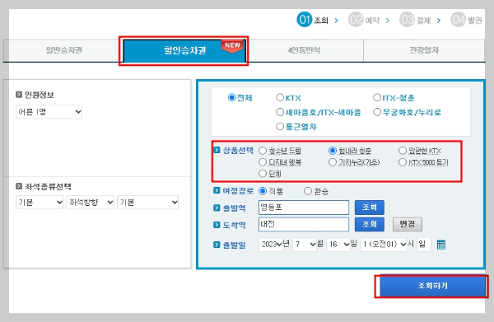Open the hour dropdown showing 1 (오전01)

384,245
